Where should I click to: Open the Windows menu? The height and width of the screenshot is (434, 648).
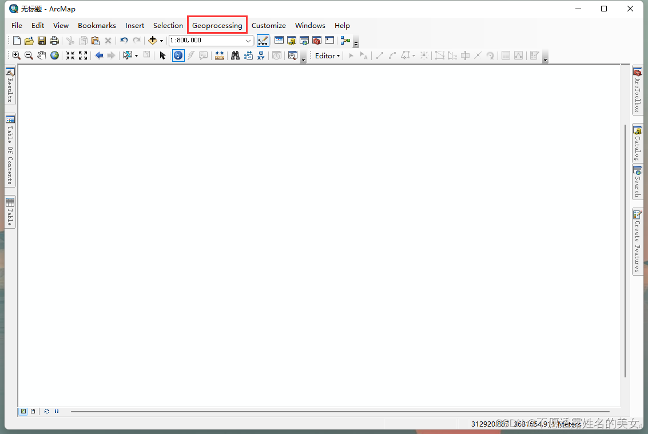(310, 25)
